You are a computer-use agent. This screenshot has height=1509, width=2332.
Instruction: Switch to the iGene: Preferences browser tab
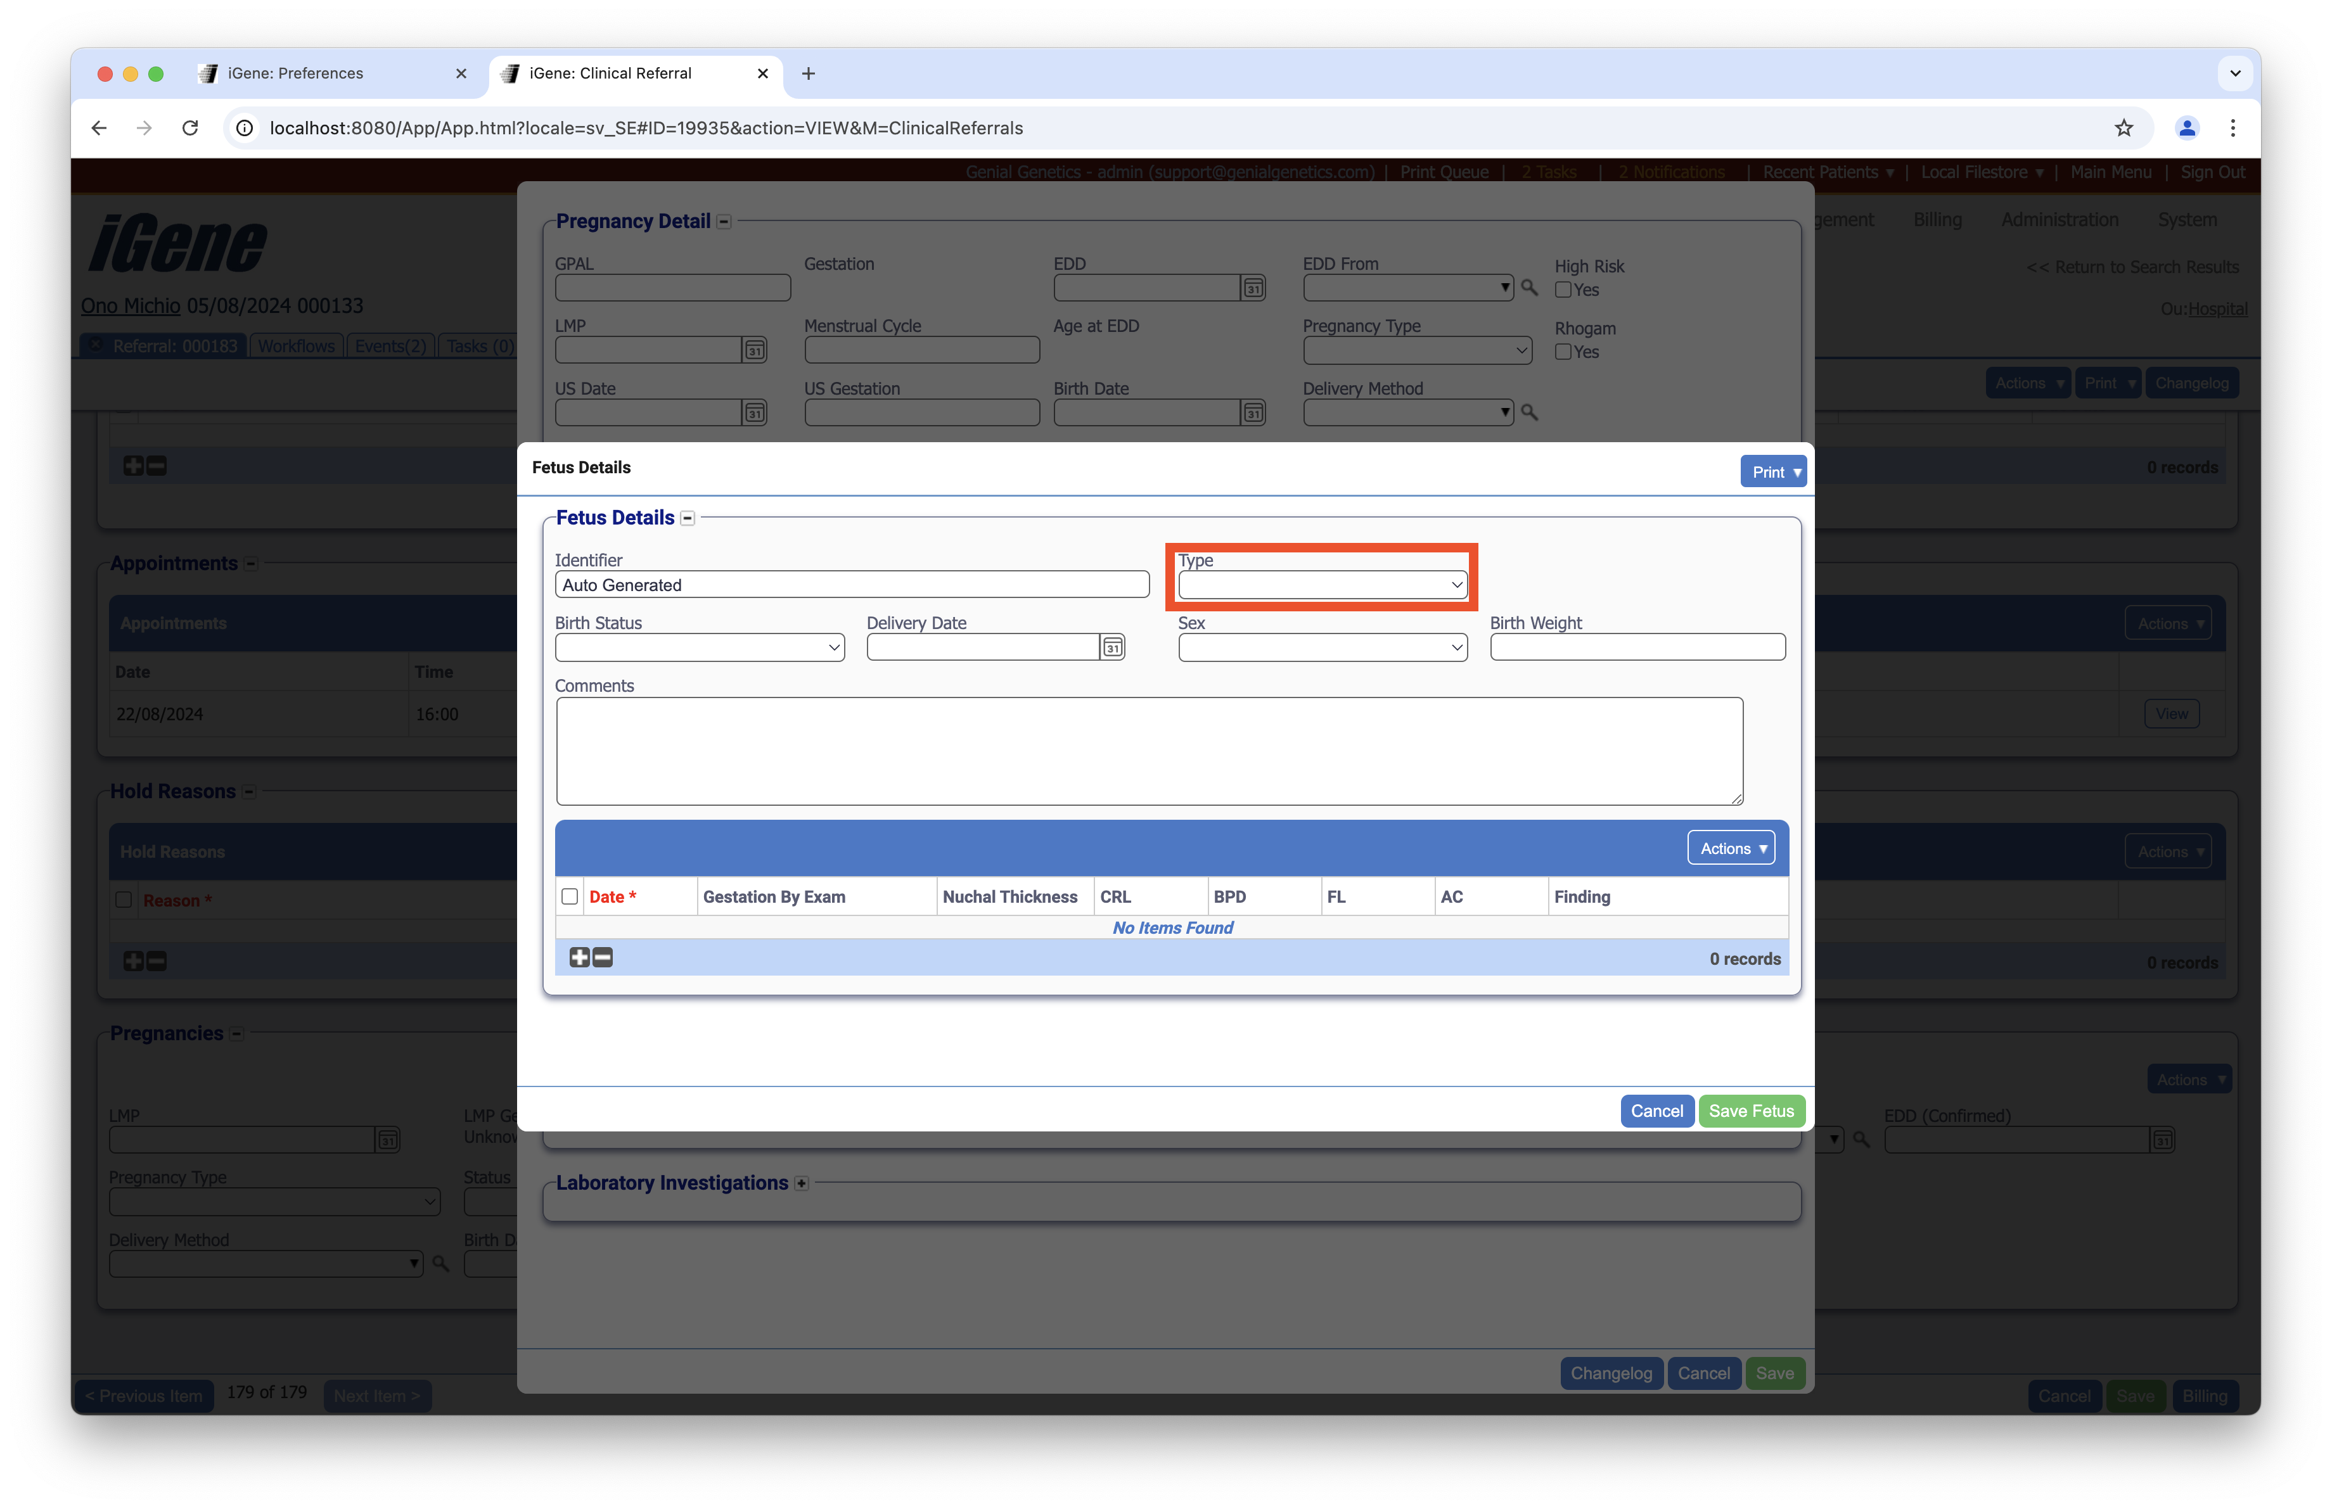(295, 73)
